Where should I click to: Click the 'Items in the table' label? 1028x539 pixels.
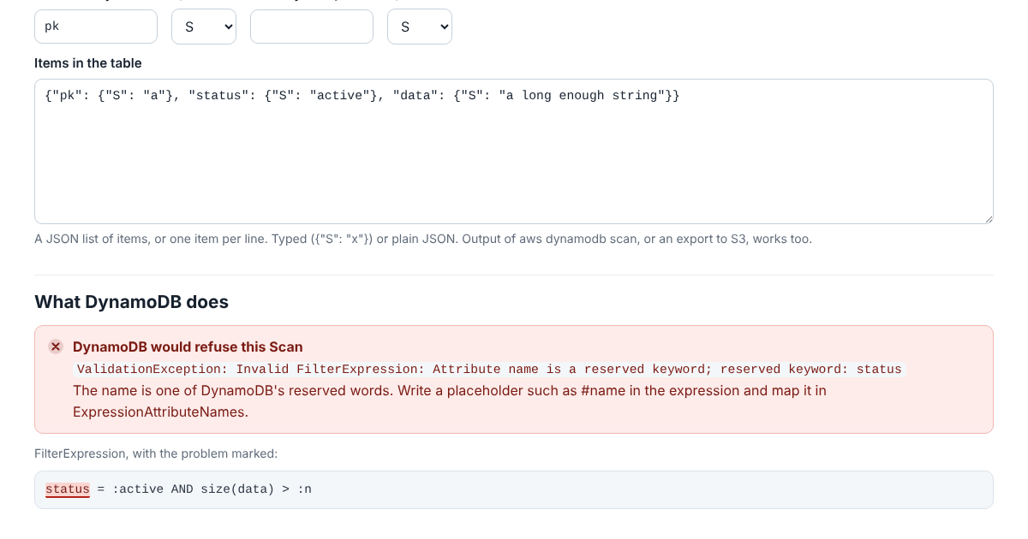[88, 63]
